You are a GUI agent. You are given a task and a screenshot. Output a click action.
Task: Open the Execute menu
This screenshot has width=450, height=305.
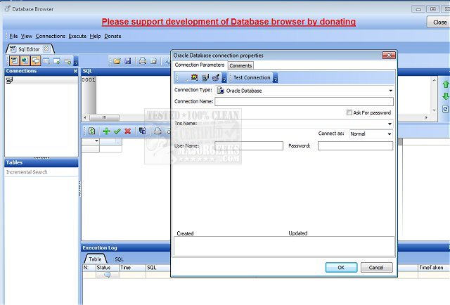click(77, 36)
